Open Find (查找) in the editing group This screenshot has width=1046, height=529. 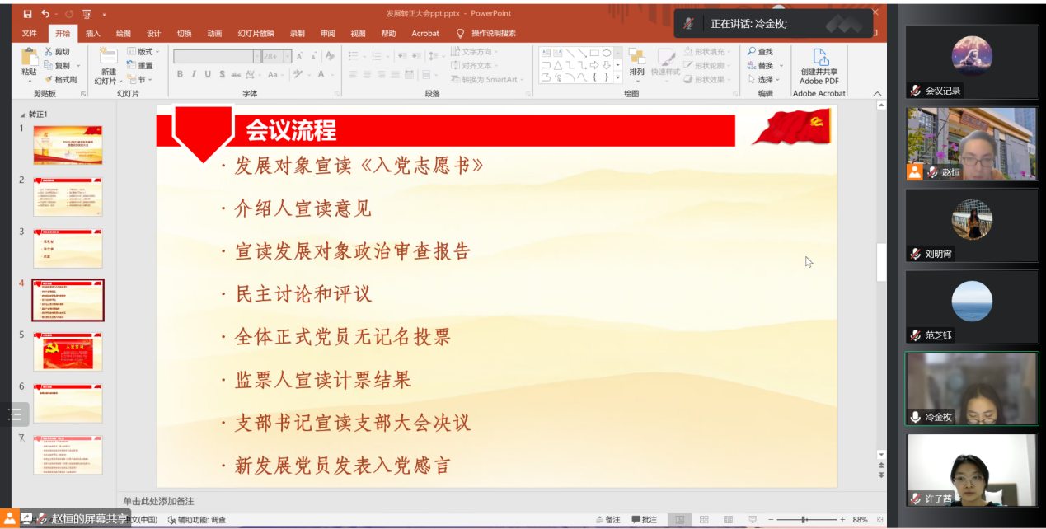[x=759, y=51]
